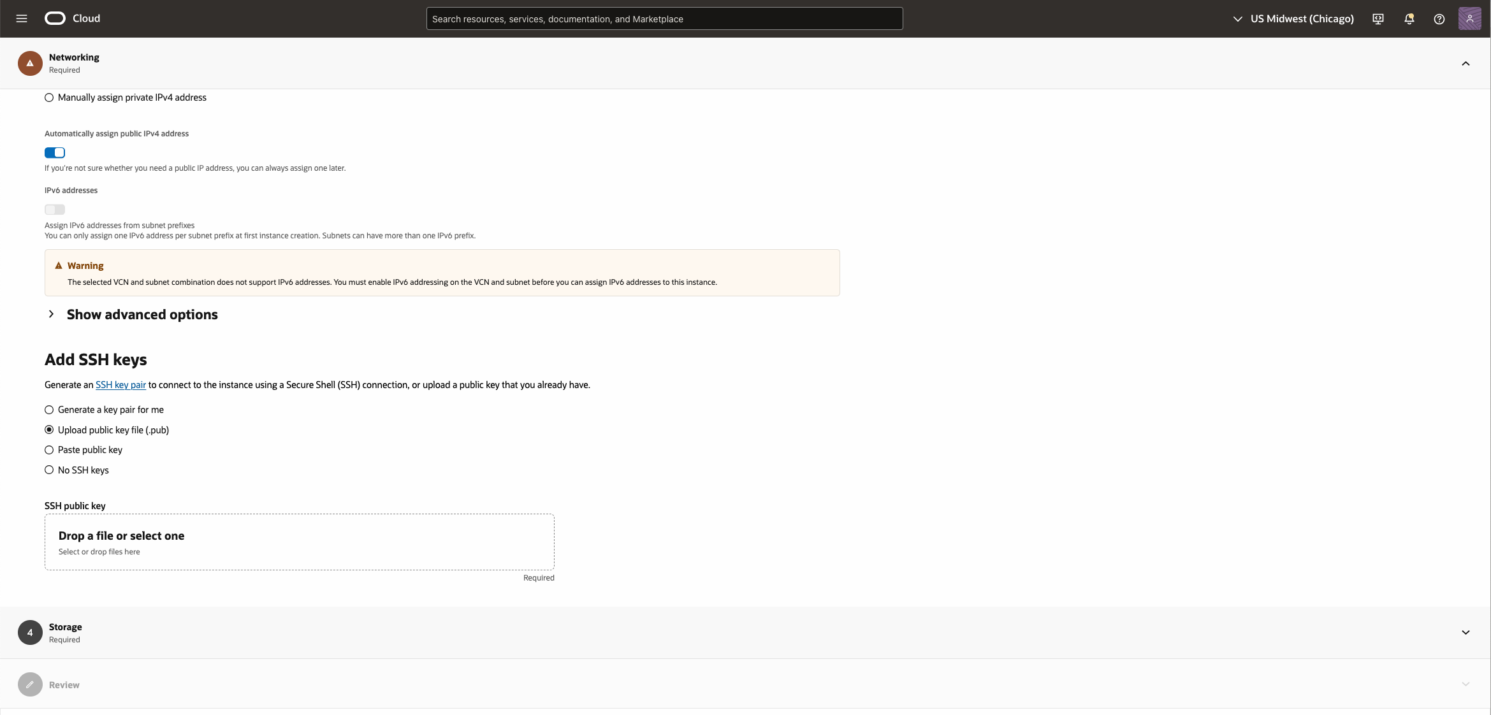Select Manually assign private IPv4 address
The width and height of the screenshot is (1491, 715).
click(49, 97)
